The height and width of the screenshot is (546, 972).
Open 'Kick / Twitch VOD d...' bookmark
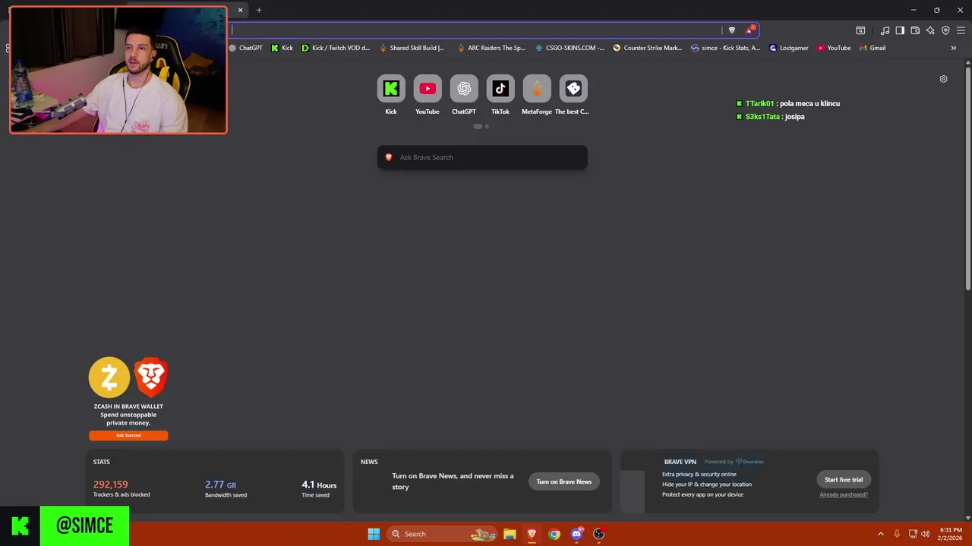click(336, 48)
